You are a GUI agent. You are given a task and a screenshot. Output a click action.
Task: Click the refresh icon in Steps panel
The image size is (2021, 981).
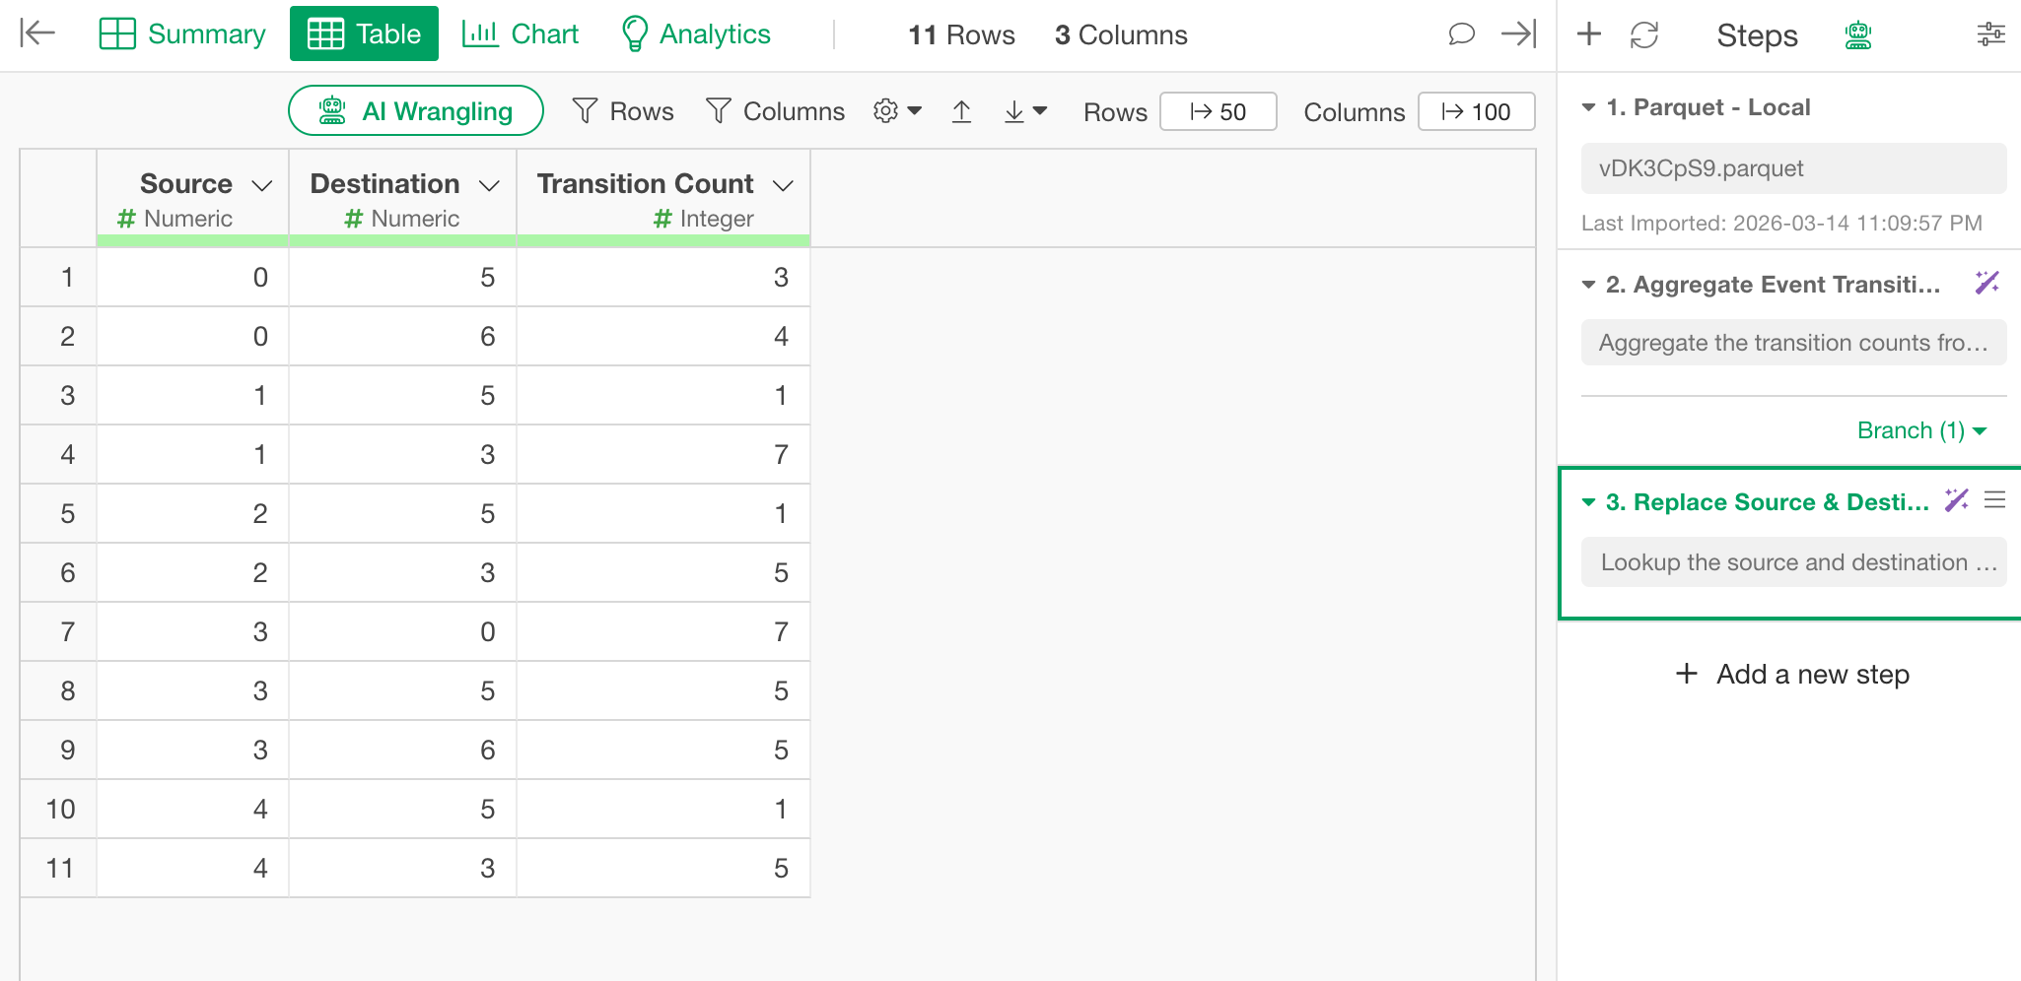click(x=1643, y=35)
